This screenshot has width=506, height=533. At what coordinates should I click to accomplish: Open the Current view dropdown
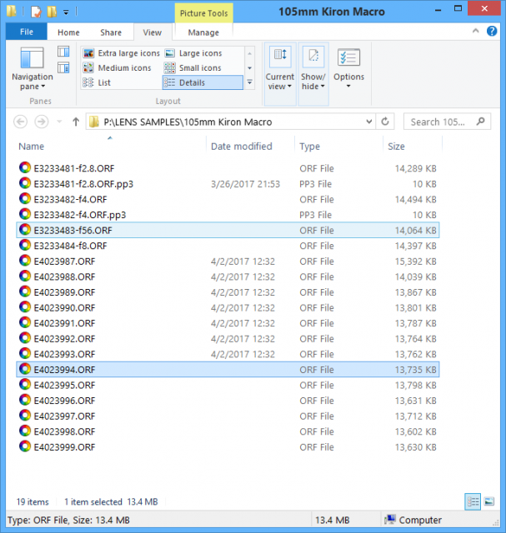[280, 74]
